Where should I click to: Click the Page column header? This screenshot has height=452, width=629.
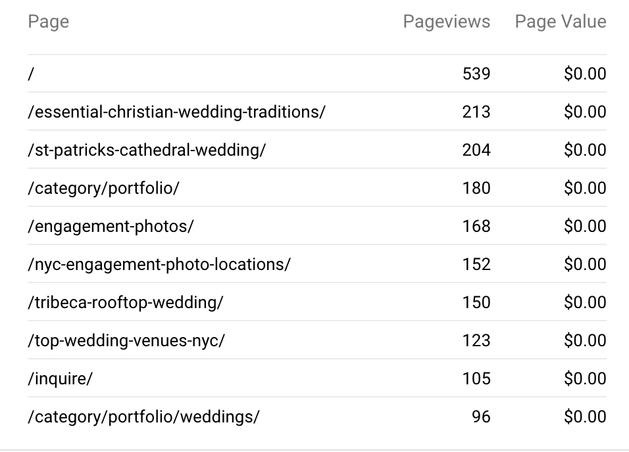click(x=48, y=22)
